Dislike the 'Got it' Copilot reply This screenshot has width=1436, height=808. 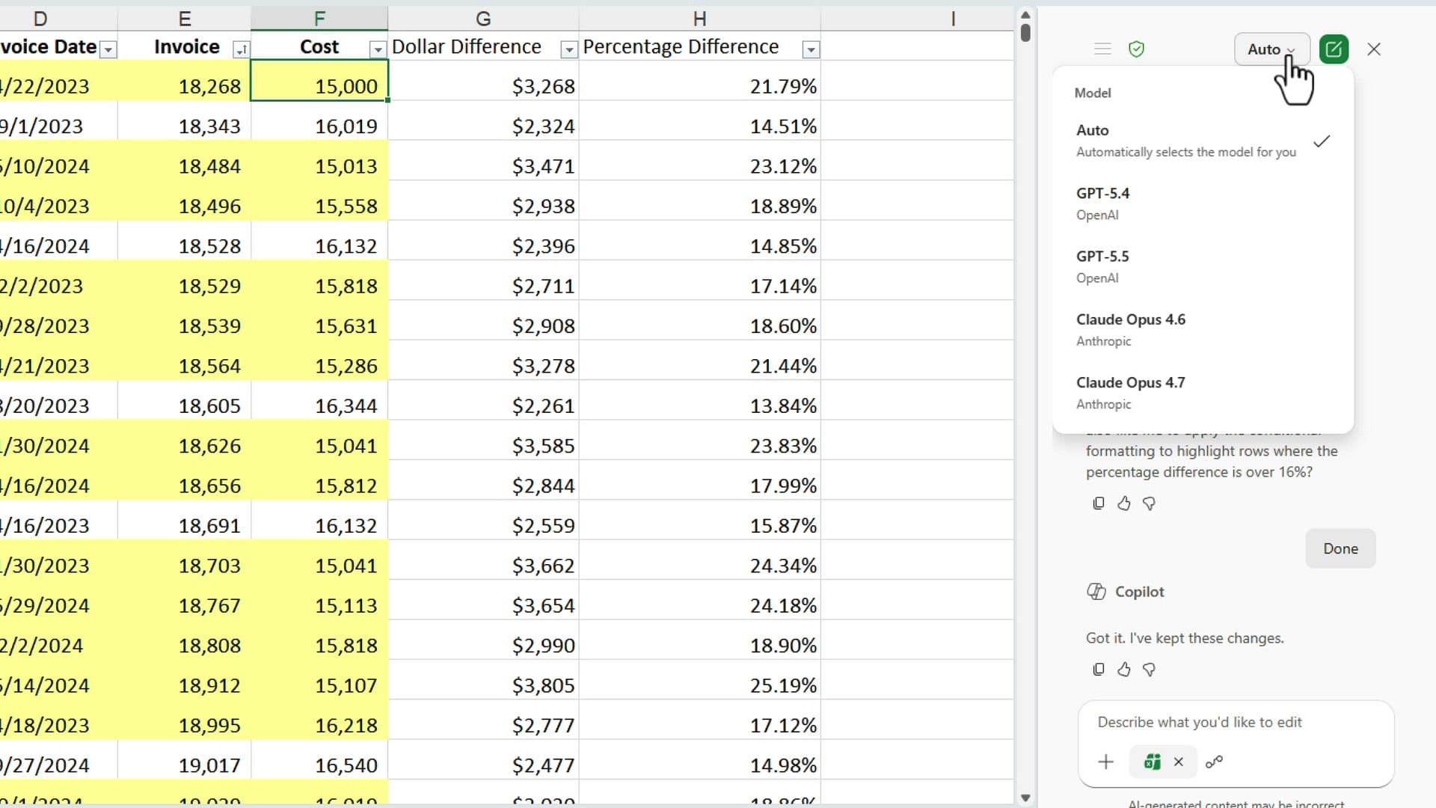point(1150,670)
